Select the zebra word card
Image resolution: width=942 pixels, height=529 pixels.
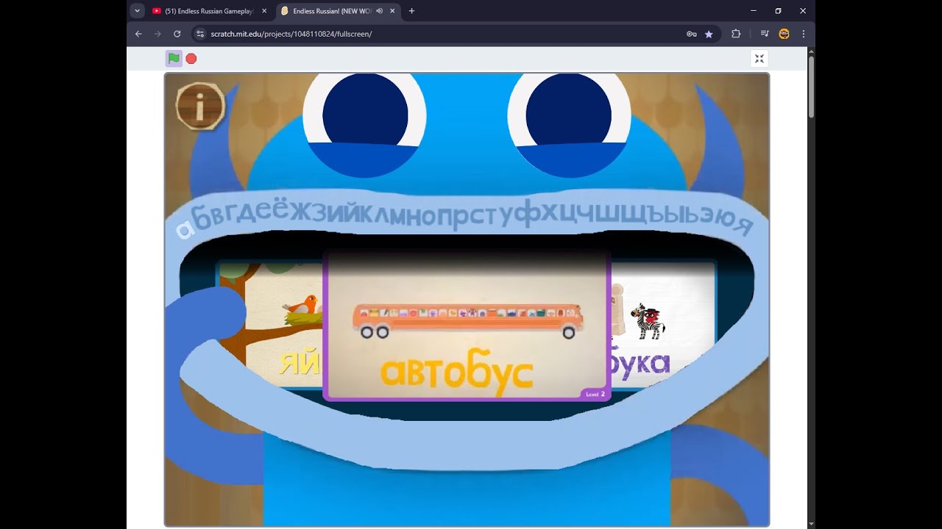[662, 323]
